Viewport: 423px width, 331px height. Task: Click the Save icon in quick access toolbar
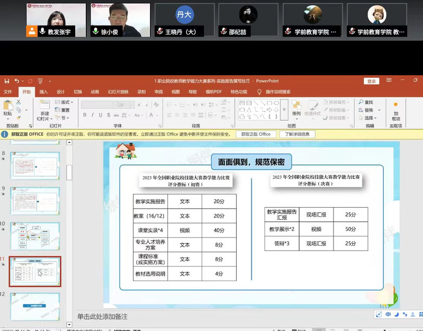pos(7,81)
